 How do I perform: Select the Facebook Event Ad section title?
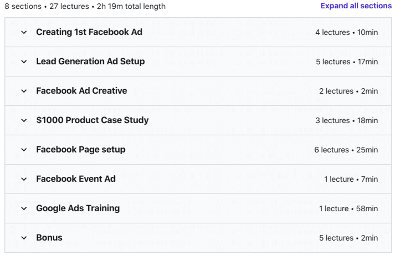click(x=76, y=179)
